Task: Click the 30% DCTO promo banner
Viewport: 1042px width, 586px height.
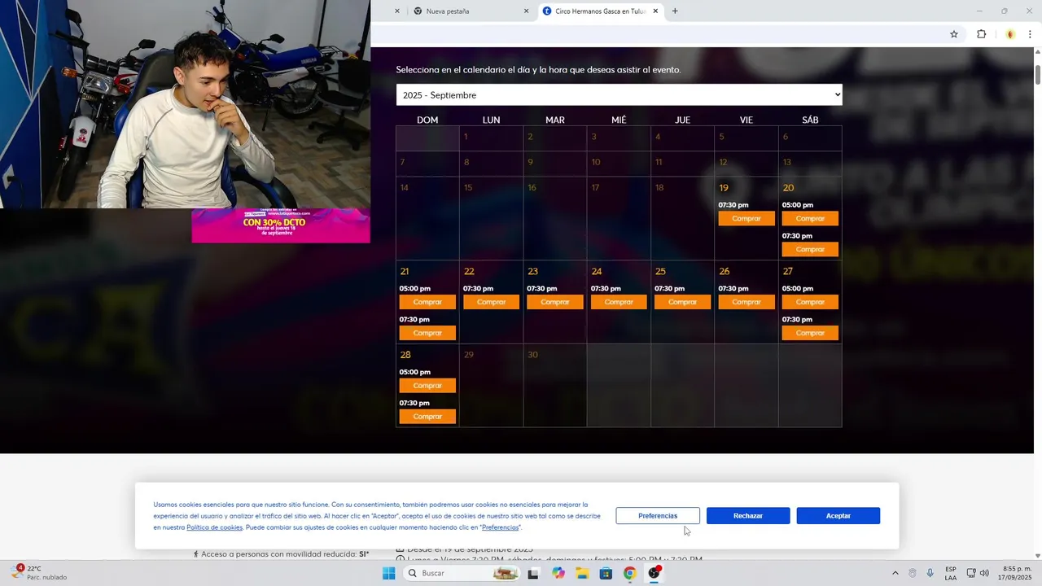Action: coord(281,225)
